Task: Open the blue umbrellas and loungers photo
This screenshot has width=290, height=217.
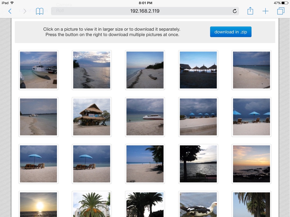Action: pos(251,117)
